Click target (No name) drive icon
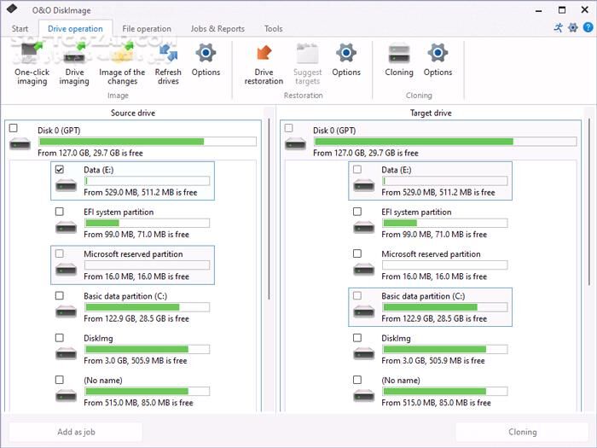This screenshot has width=597, height=448. 364,396
